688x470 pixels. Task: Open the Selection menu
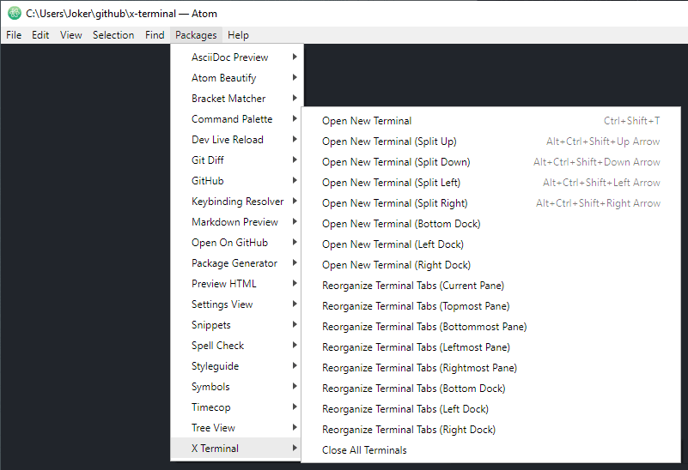point(113,35)
